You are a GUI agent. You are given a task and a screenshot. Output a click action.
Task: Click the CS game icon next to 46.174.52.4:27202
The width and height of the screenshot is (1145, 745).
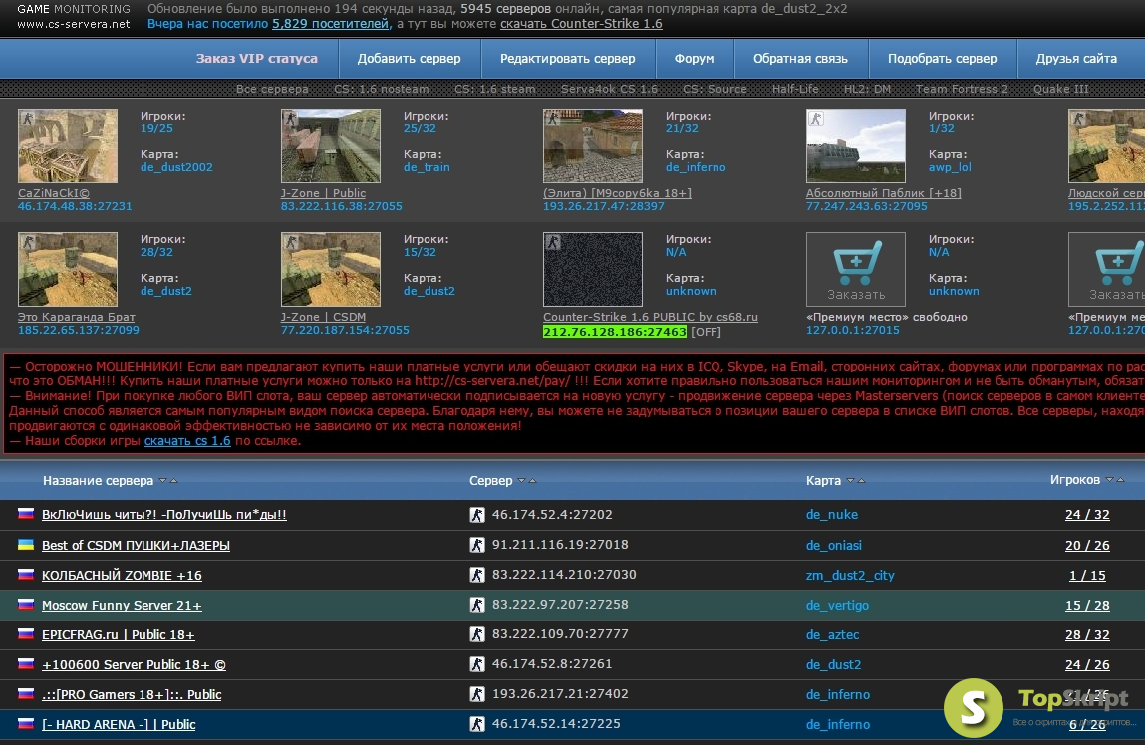[x=477, y=514]
